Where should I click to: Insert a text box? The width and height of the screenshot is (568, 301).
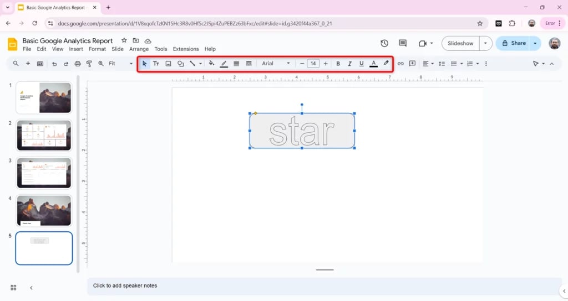click(x=156, y=64)
